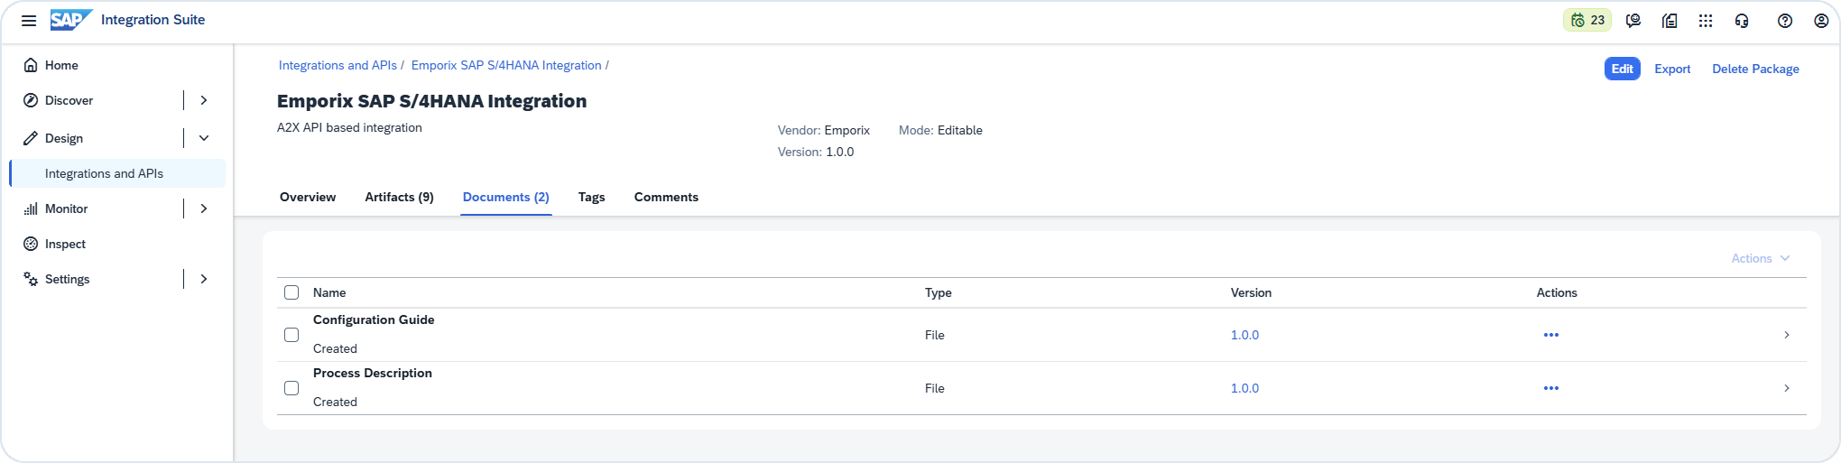Select all documents with header checkbox

291,292
